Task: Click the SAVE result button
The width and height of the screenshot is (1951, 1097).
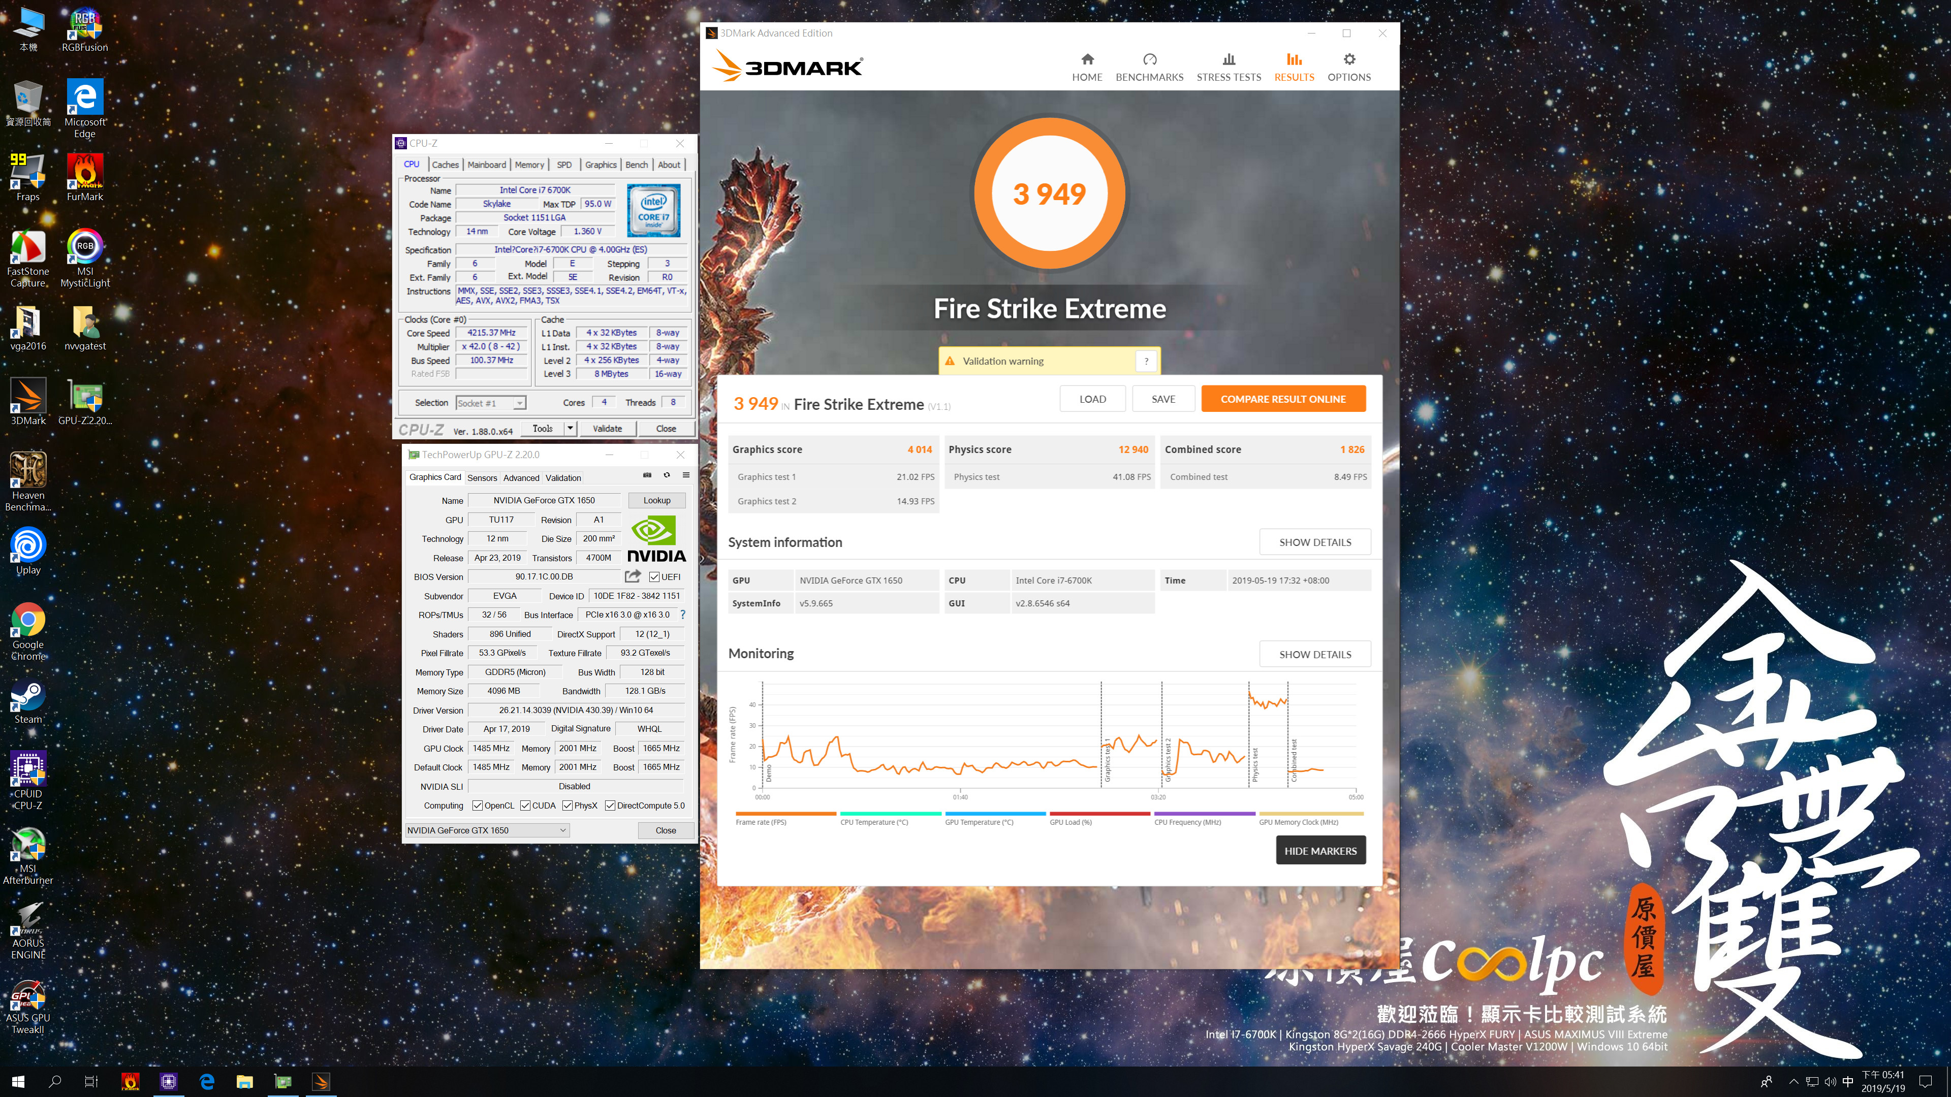Action: click(x=1163, y=399)
